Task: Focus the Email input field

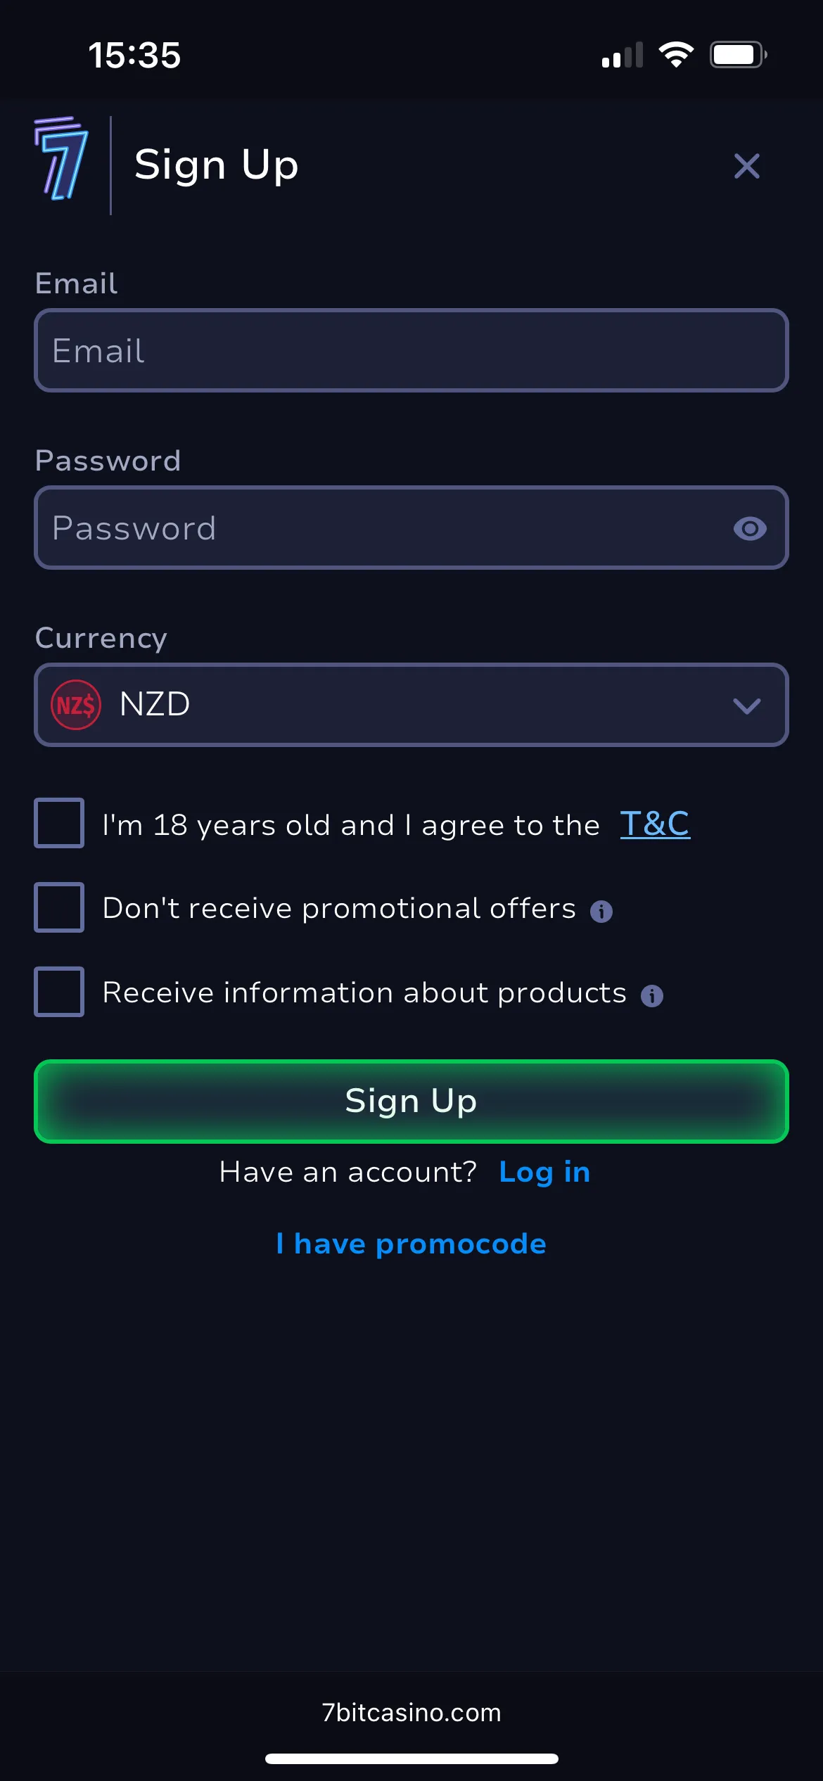Action: point(412,350)
